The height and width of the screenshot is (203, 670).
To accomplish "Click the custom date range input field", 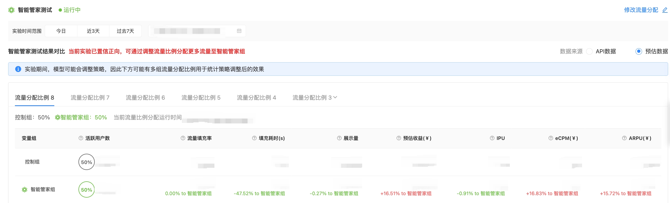I will coord(197,31).
